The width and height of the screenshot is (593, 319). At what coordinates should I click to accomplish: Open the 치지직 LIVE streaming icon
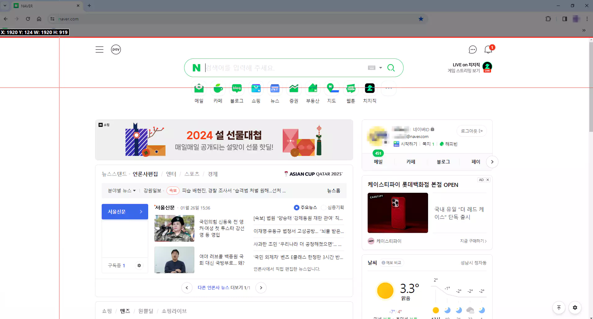click(x=487, y=67)
